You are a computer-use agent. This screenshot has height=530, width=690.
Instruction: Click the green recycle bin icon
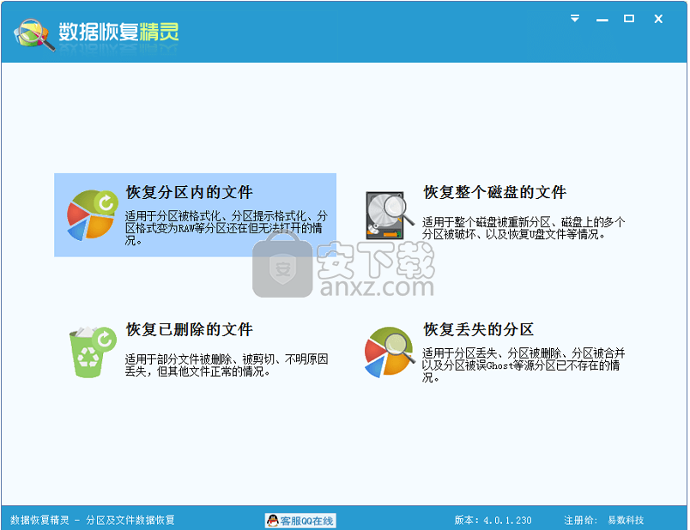pyautogui.click(x=93, y=352)
